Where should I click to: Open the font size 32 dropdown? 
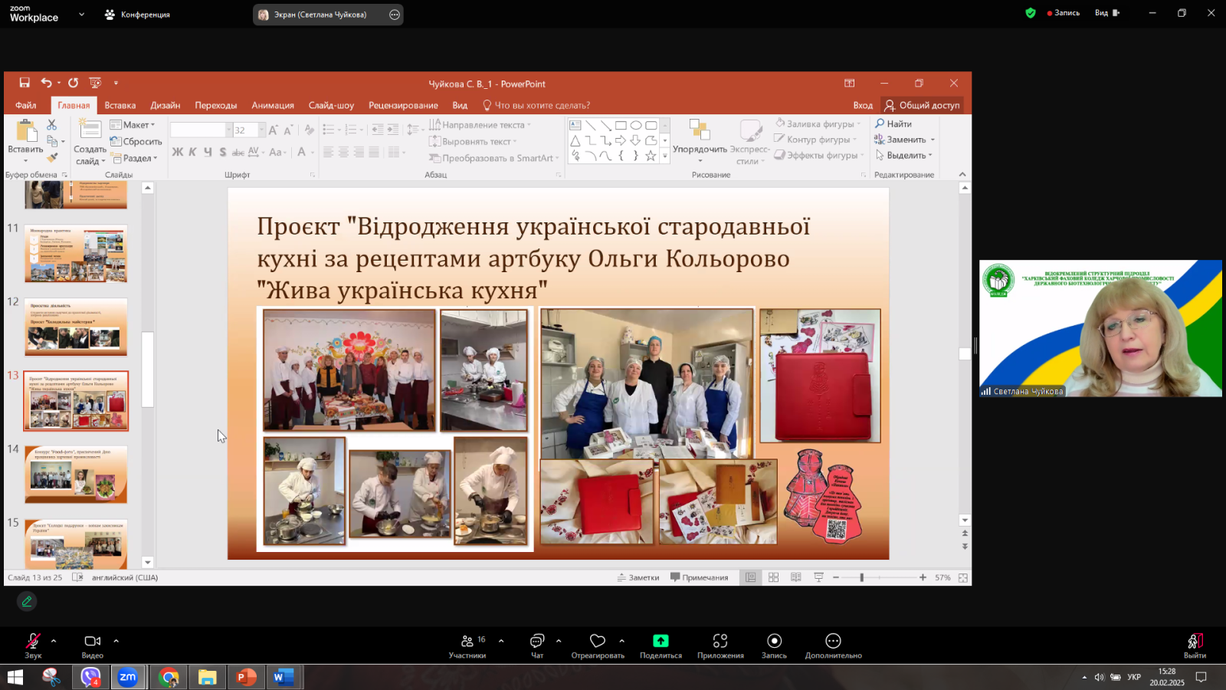click(261, 130)
